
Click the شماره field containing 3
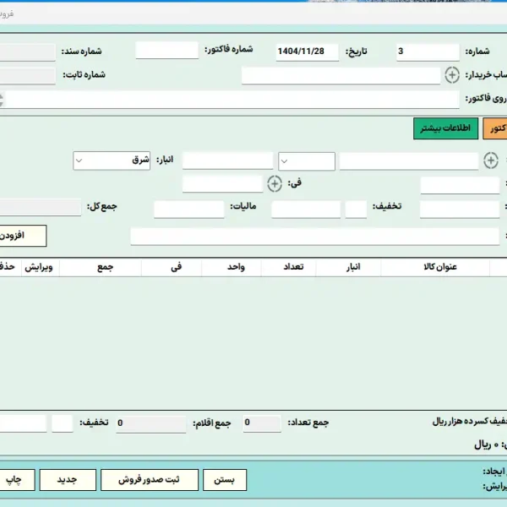point(428,52)
